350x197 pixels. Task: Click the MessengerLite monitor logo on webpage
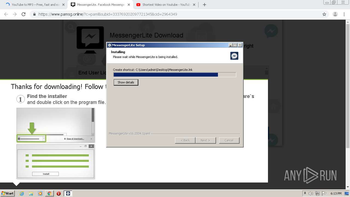point(90,40)
